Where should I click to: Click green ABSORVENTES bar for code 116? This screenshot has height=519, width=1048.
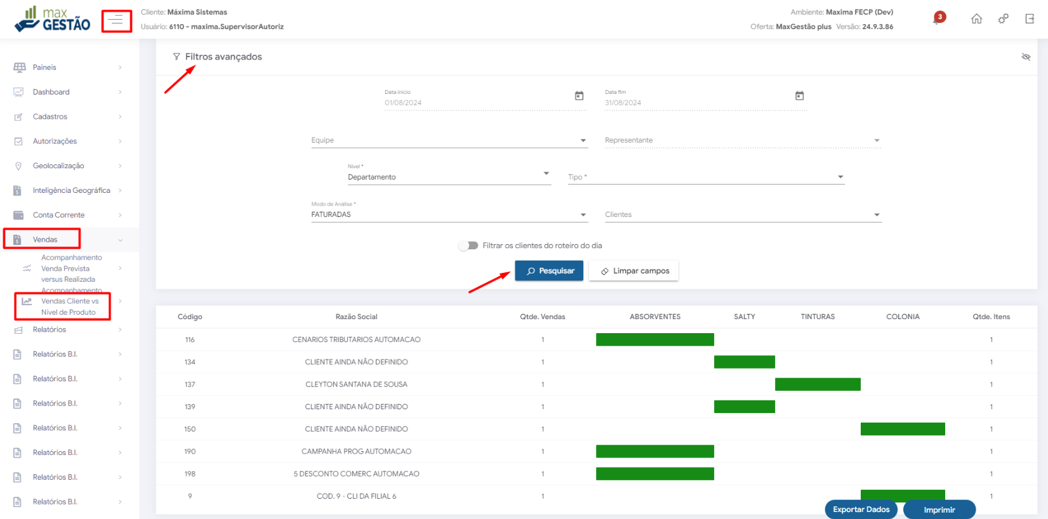tap(654, 339)
